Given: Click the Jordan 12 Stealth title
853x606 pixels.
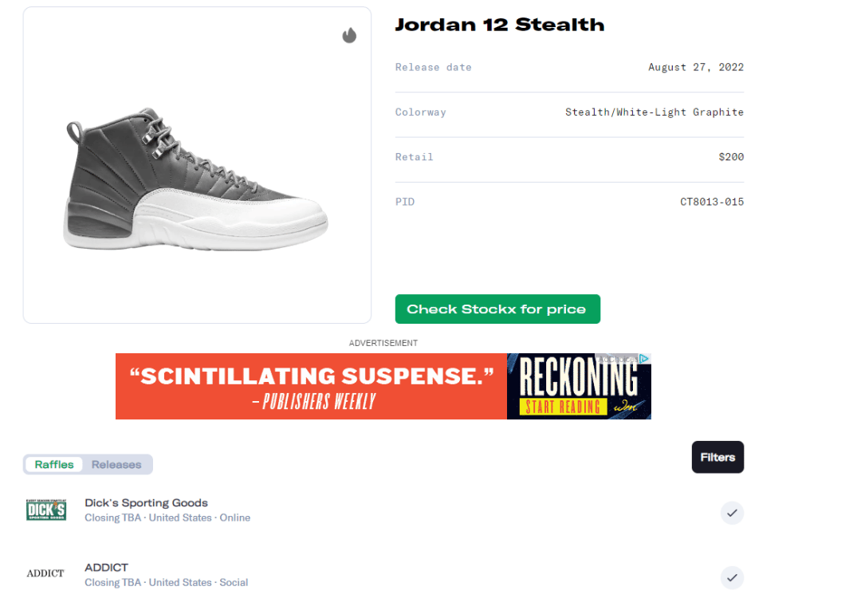Looking at the screenshot, I should (x=500, y=25).
